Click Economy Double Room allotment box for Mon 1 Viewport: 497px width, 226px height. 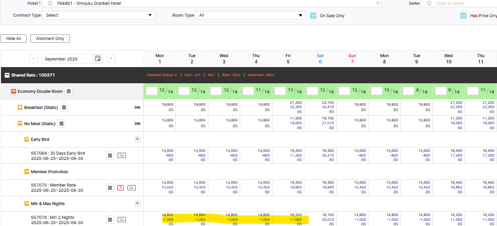(152, 91)
